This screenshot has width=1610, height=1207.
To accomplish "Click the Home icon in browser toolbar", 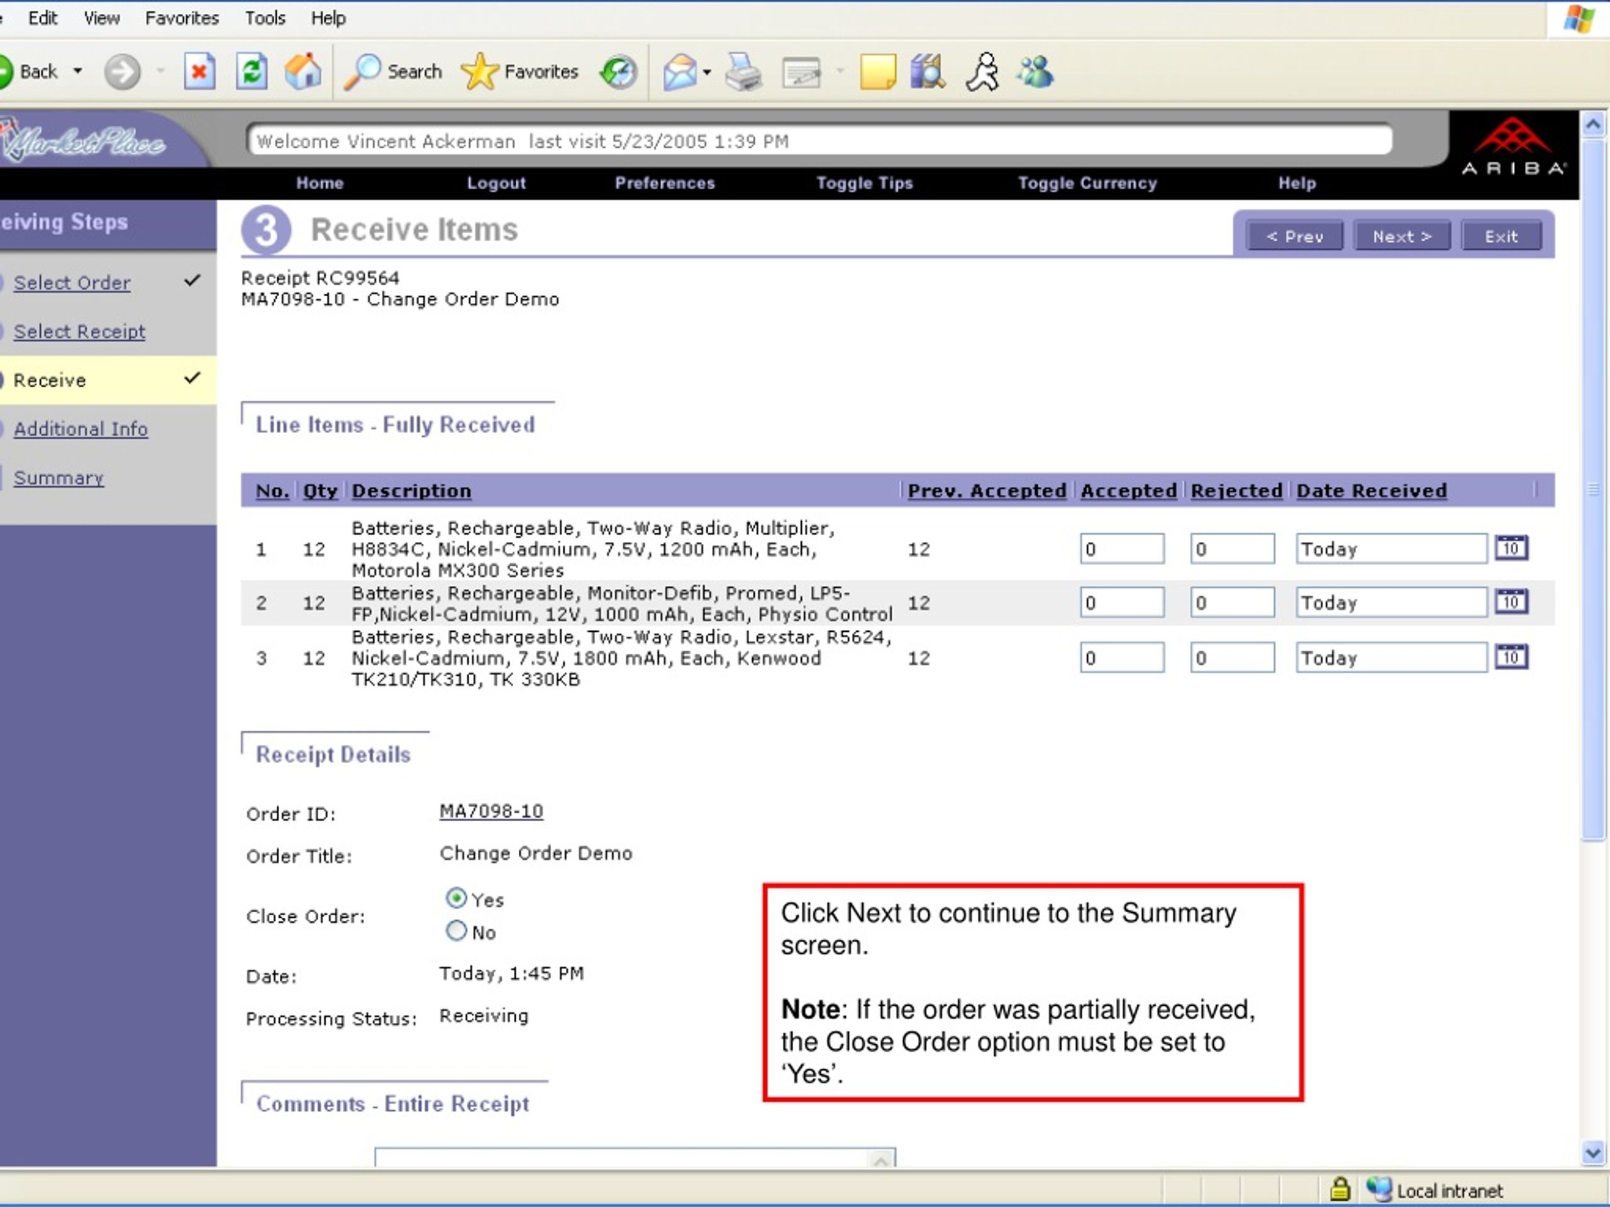I will [x=303, y=72].
